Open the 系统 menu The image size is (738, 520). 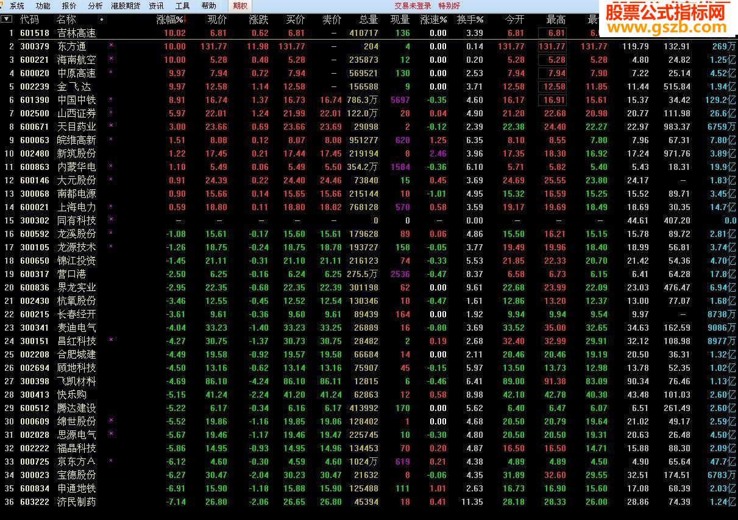coord(17,6)
